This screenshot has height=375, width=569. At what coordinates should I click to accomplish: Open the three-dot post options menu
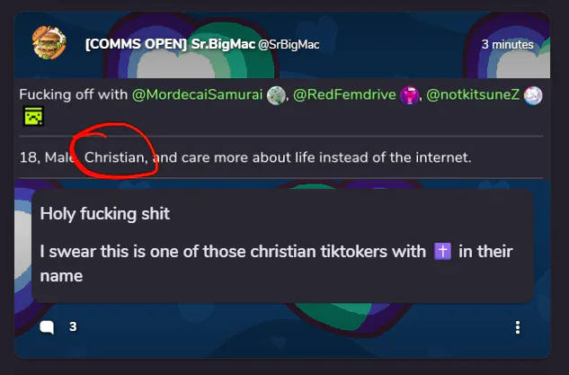518,327
